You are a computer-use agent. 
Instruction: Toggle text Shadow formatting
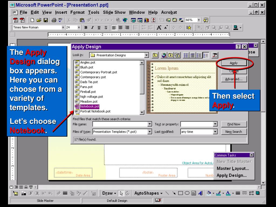coord(106,27)
